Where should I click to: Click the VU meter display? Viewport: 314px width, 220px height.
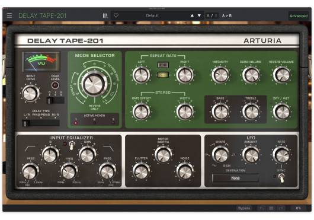point(41,62)
